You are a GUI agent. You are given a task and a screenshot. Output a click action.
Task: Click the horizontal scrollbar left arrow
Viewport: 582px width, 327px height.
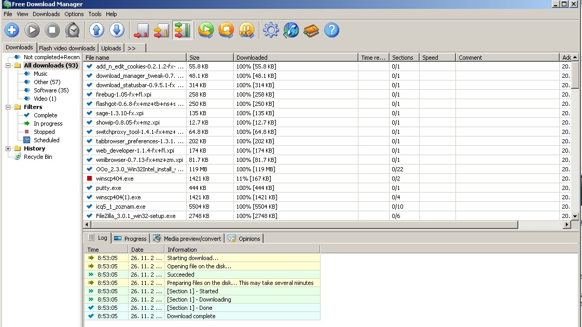(87, 224)
